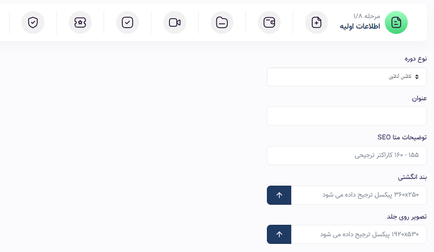Click the checkmark square step icon
This screenshot has width=434, height=252.
coord(127,22)
